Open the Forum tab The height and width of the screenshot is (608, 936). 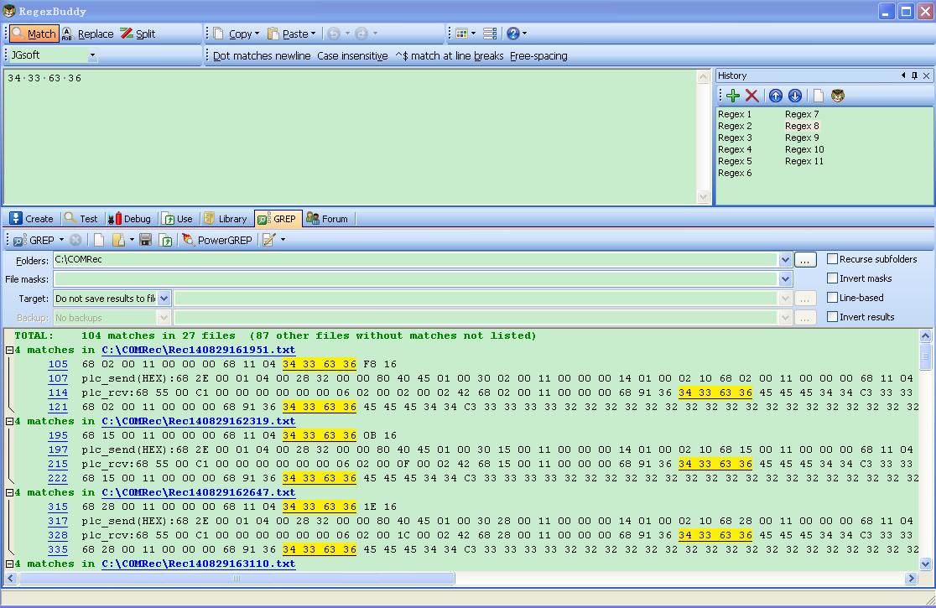pyautogui.click(x=326, y=219)
